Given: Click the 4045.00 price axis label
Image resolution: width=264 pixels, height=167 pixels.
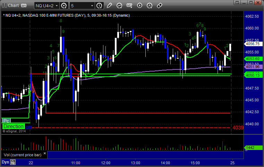Looking at the screenshot, I should click(x=252, y=100).
